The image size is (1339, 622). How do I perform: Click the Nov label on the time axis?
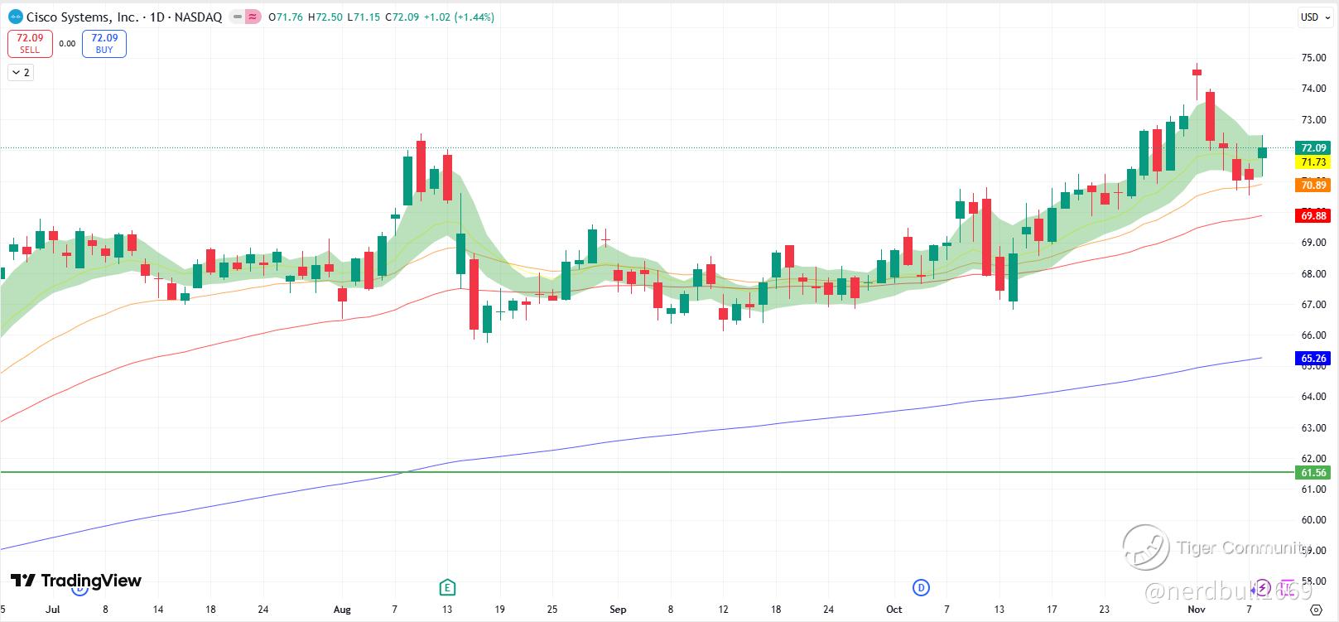coord(1197,610)
